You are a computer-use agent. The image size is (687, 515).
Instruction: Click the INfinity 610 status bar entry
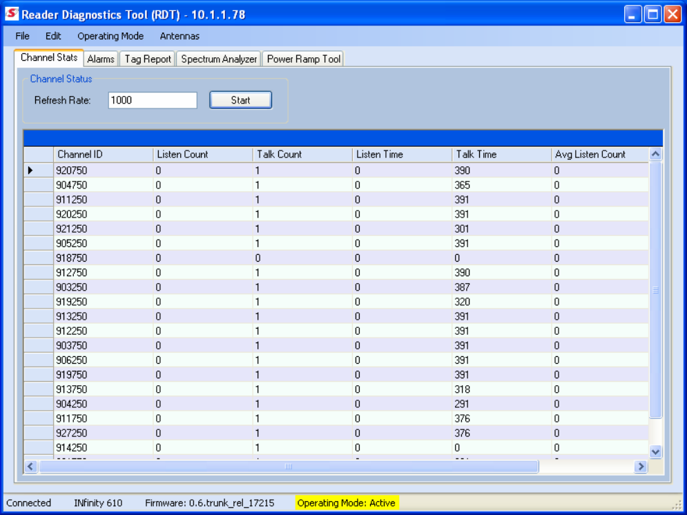click(x=98, y=503)
